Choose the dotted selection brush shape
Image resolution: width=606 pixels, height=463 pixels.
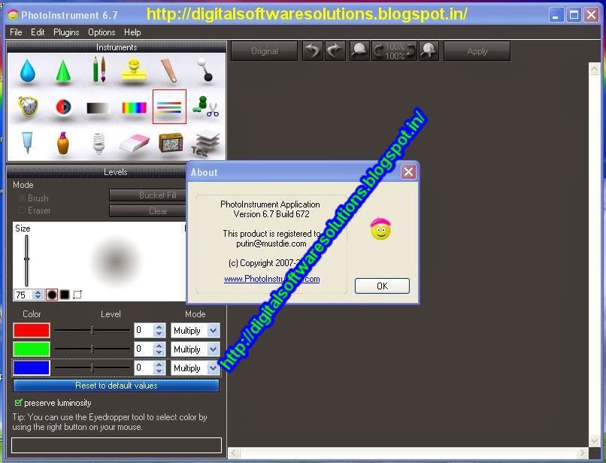[77, 295]
